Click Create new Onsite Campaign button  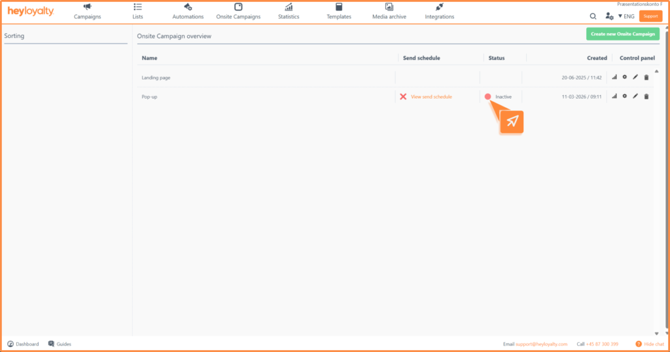point(622,34)
